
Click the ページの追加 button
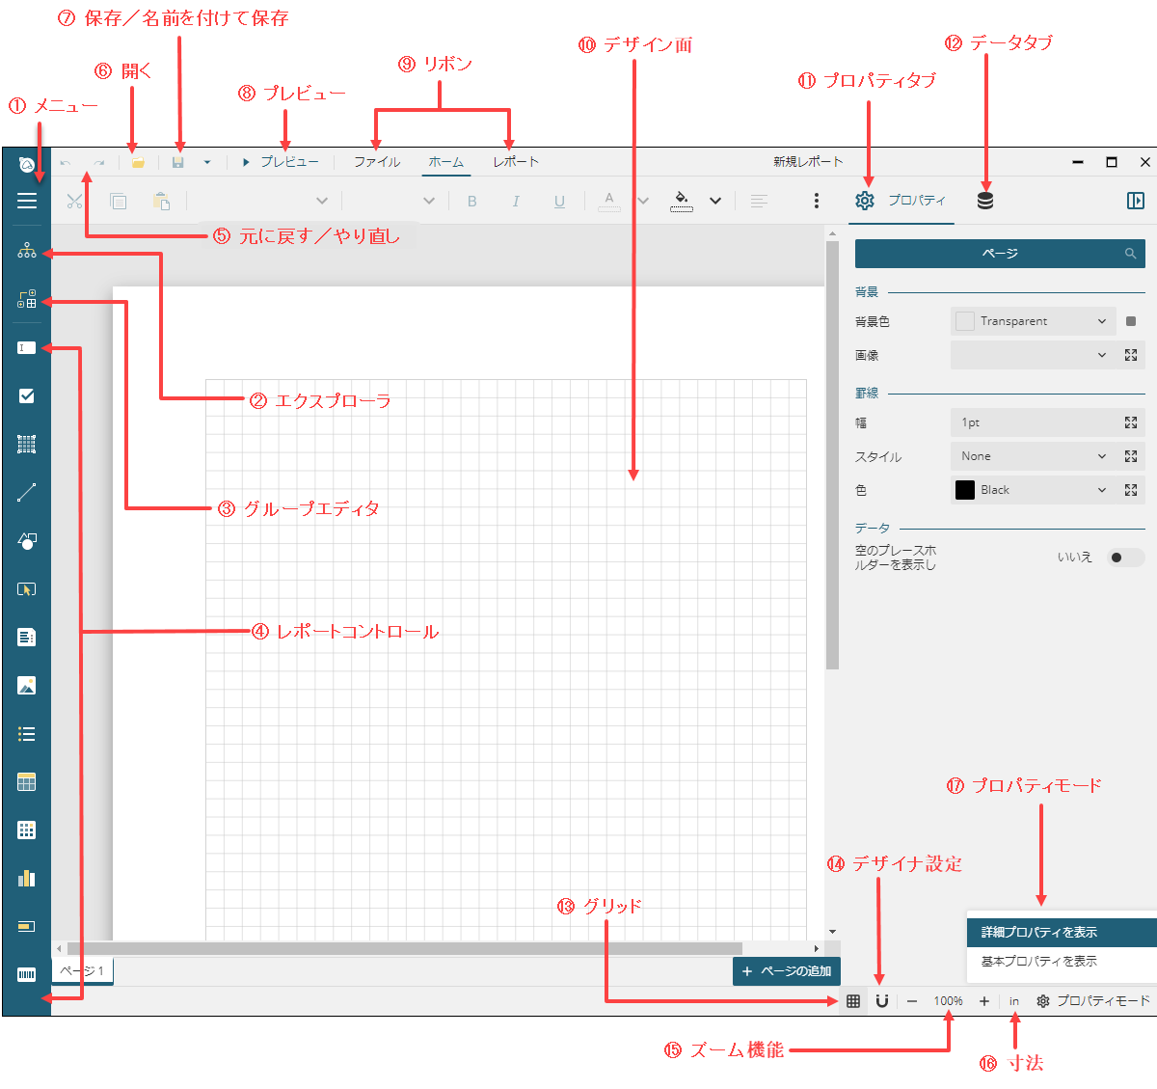tap(786, 971)
